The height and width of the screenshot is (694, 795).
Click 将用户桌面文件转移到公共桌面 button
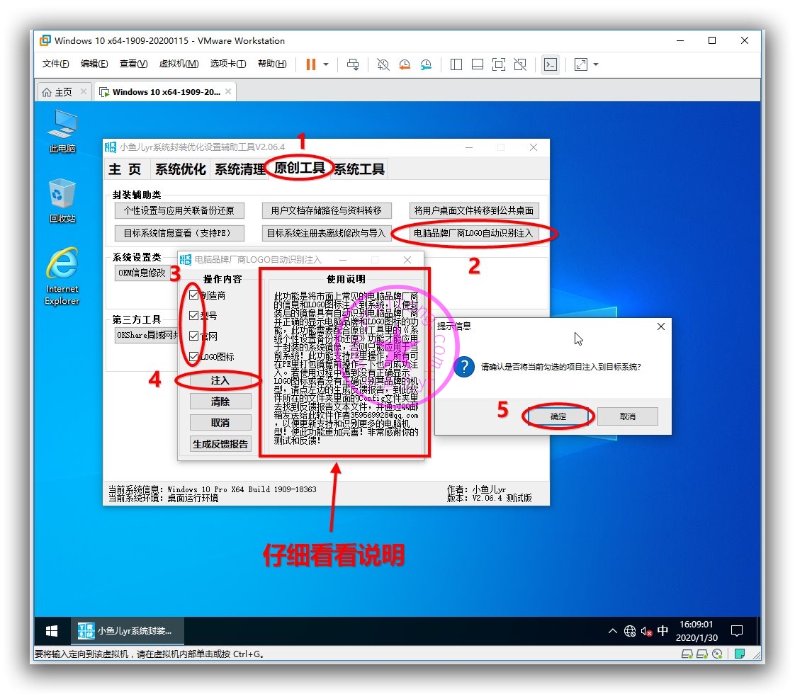(474, 211)
